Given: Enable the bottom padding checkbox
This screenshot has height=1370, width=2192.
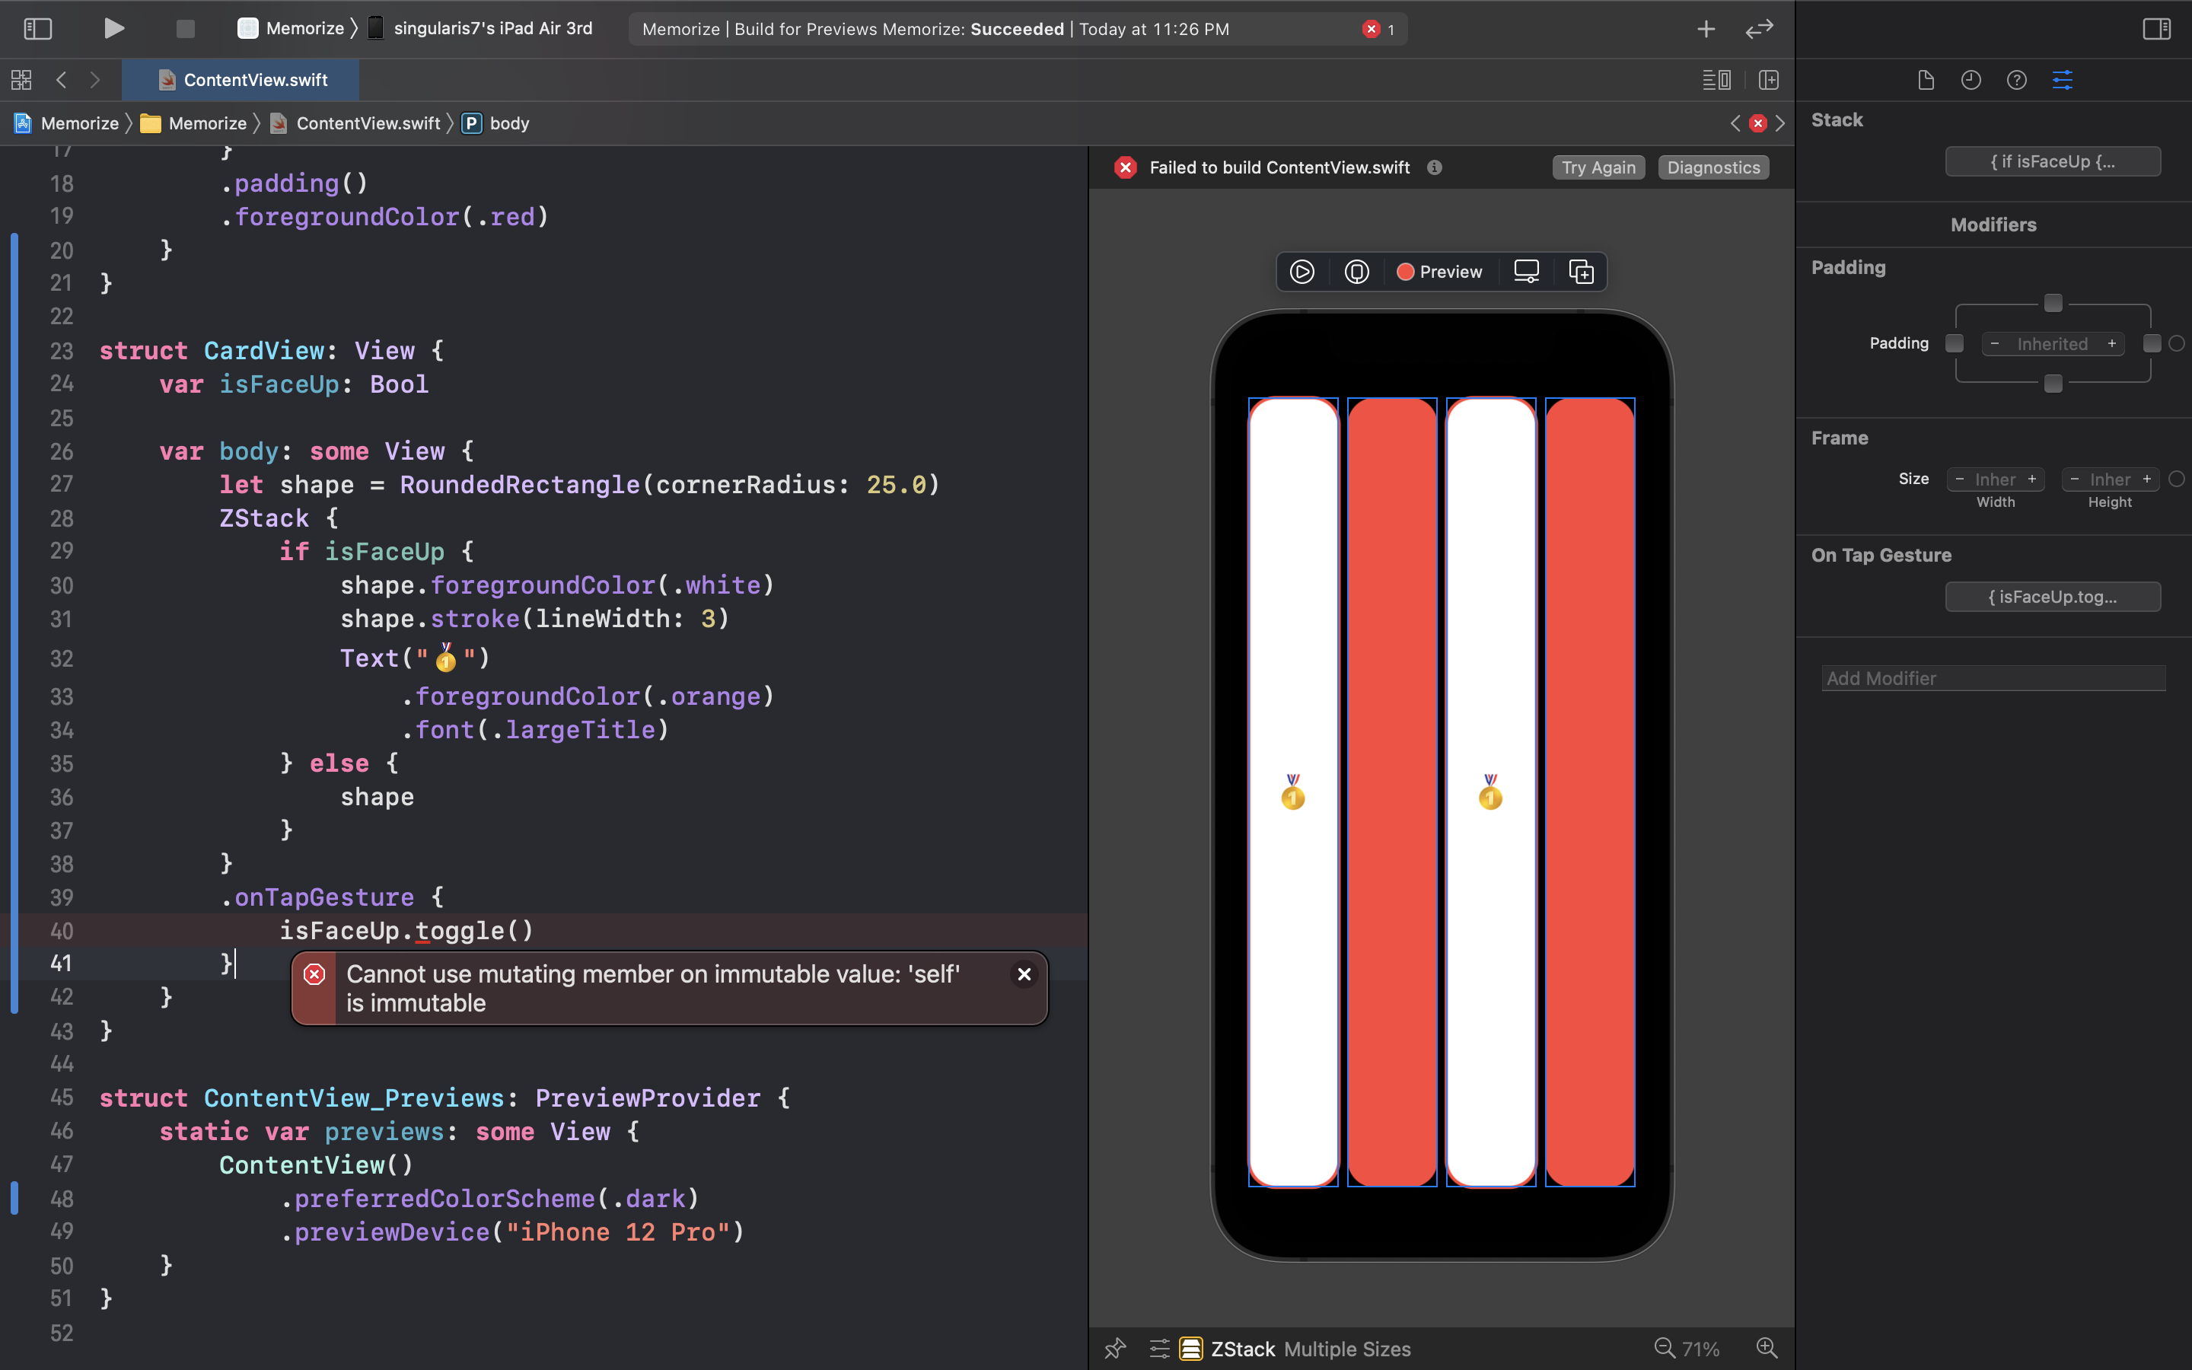Looking at the screenshot, I should coord(2053,384).
